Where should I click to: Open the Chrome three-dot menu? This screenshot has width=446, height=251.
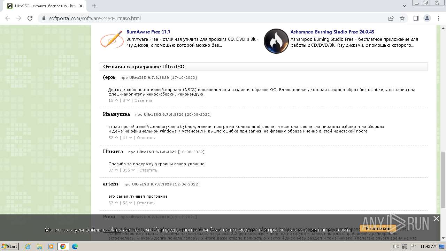(x=438, y=18)
